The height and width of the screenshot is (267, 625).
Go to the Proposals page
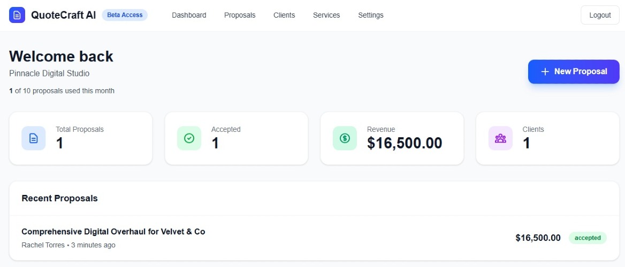(240, 15)
